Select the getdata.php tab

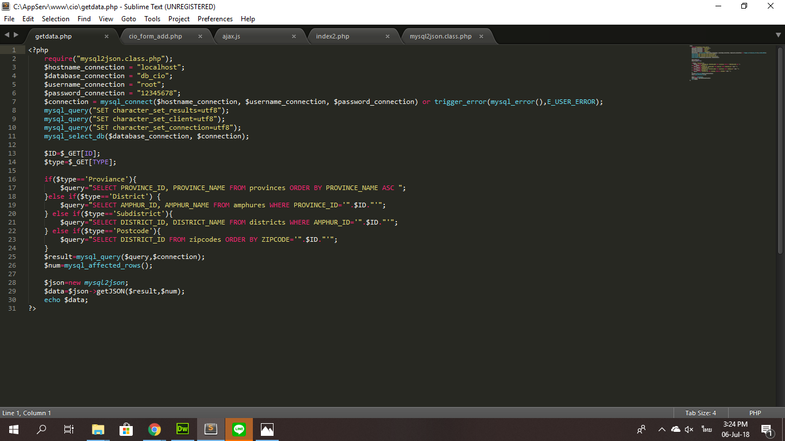coord(53,36)
